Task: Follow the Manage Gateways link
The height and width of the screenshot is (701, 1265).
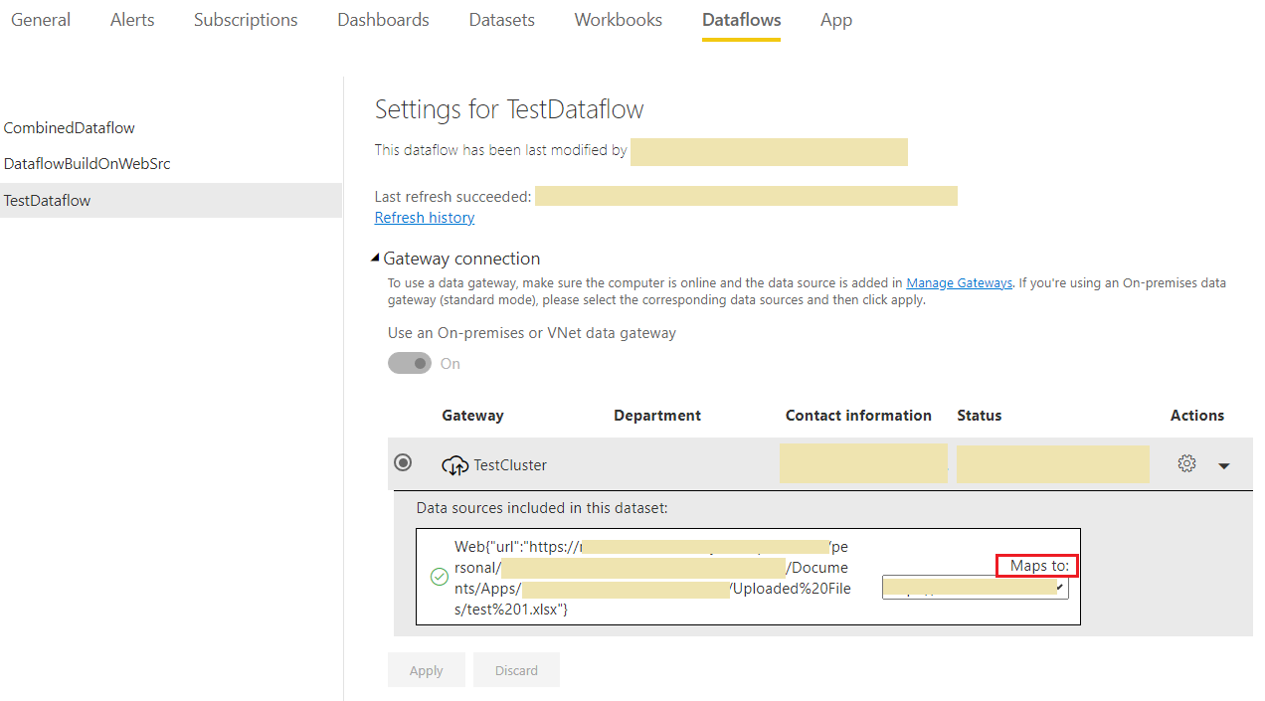Action: click(959, 282)
